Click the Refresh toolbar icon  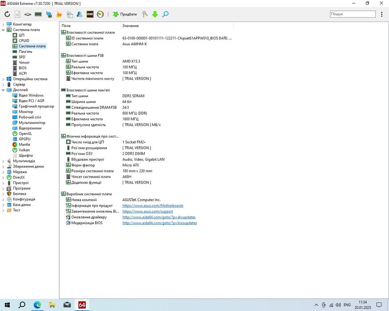point(7,14)
